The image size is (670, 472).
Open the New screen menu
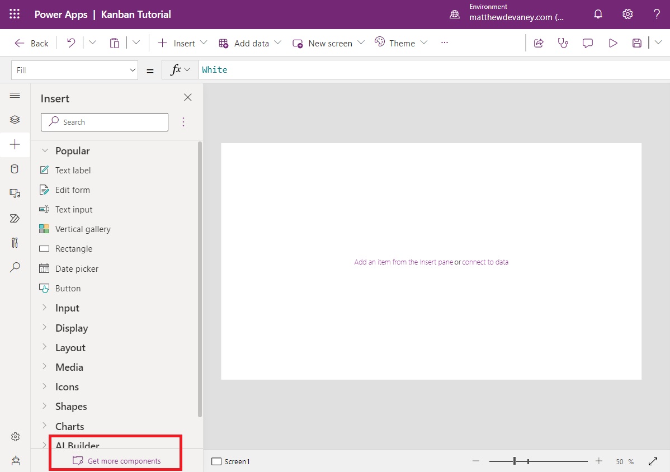pos(329,43)
